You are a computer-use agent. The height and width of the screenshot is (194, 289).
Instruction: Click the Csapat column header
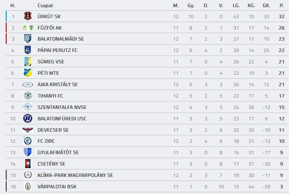[x=45, y=6]
